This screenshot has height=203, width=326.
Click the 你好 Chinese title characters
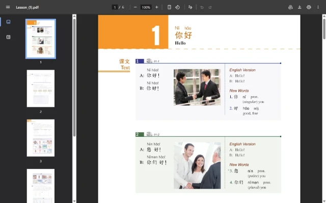point(183,35)
